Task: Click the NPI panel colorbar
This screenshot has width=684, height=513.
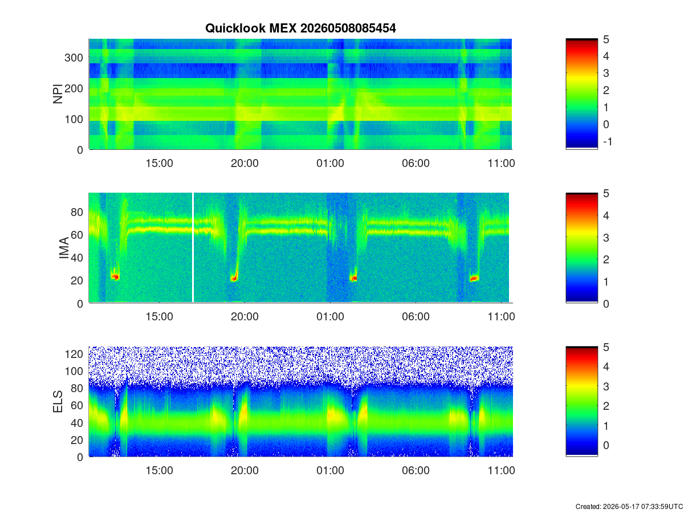Action: pos(581,94)
